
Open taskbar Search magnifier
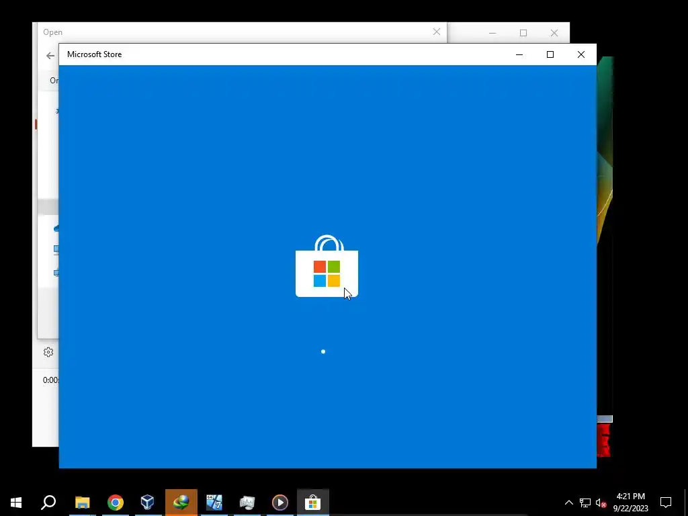tap(48, 503)
